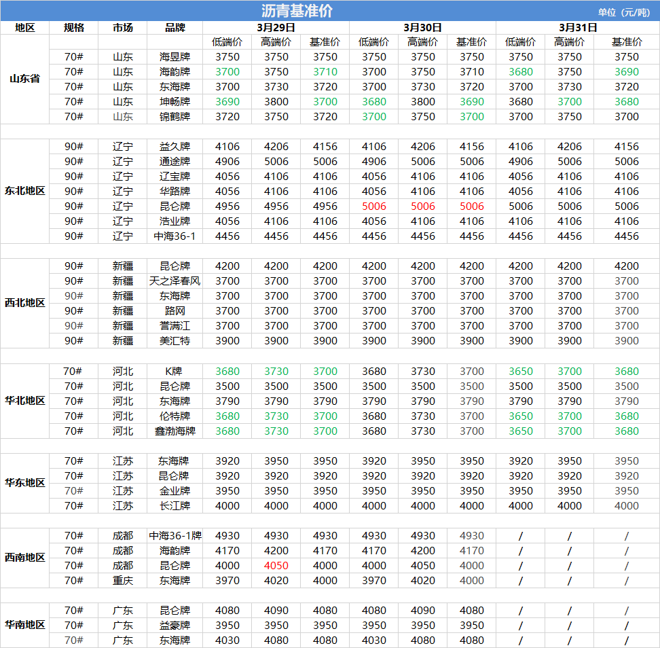
Task: Select the 长江牌 brand cell
Action: coord(175,505)
